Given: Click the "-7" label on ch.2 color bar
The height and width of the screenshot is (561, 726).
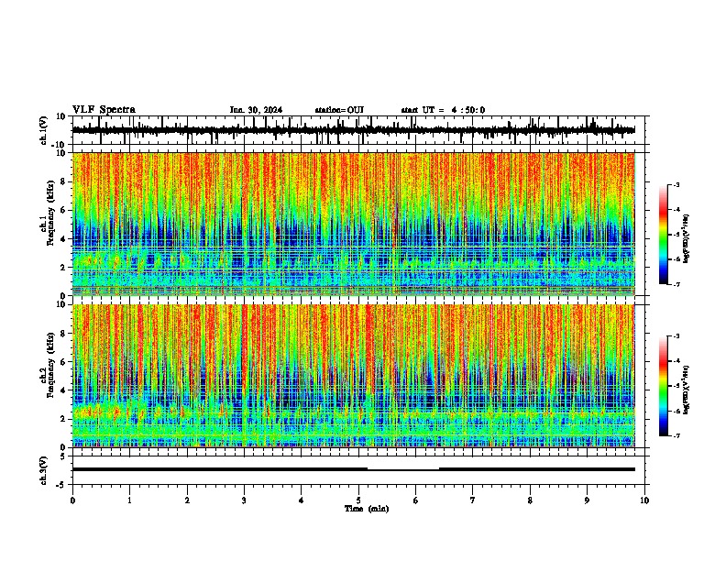Looking at the screenshot, I should 676,435.
